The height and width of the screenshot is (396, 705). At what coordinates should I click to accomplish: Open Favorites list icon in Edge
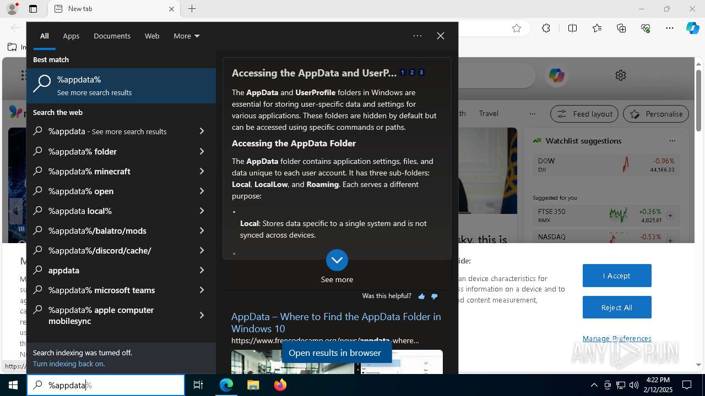pos(597,28)
